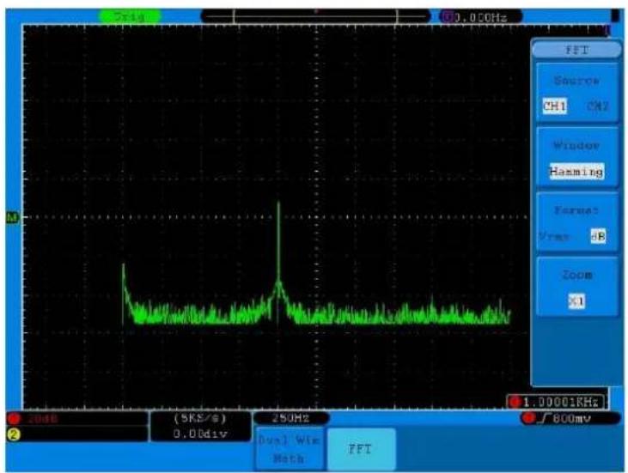This screenshot has height=473, width=628.
Task: Click the 1.00001KHz frequency readout
Action: coord(560,402)
